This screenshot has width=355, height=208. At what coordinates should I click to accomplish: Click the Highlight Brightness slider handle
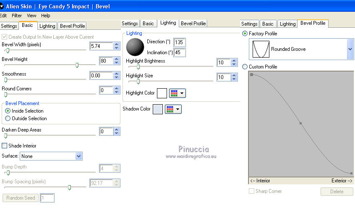(138, 67)
